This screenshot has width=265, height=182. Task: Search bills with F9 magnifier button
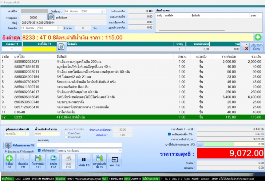23,162
